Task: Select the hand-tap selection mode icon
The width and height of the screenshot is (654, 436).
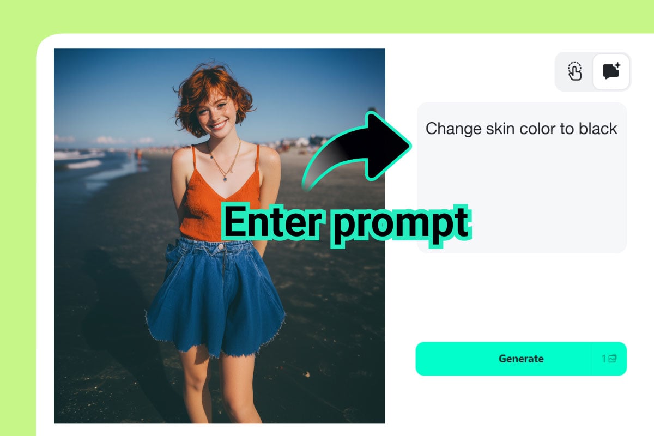Action: pyautogui.click(x=574, y=71)
